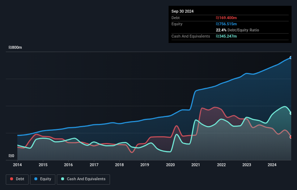
Task: Toggle the Equity legend button
Action: coord(43,179)
